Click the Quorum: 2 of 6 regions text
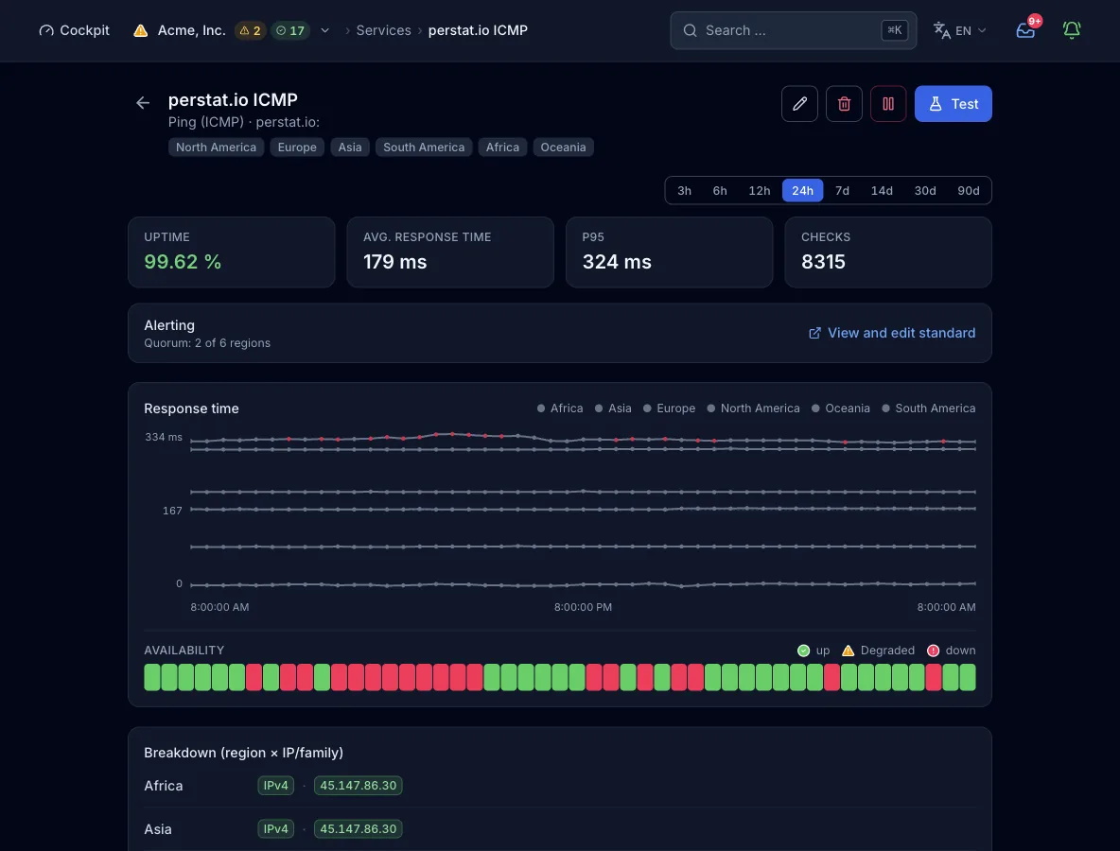 coord(207,343)
